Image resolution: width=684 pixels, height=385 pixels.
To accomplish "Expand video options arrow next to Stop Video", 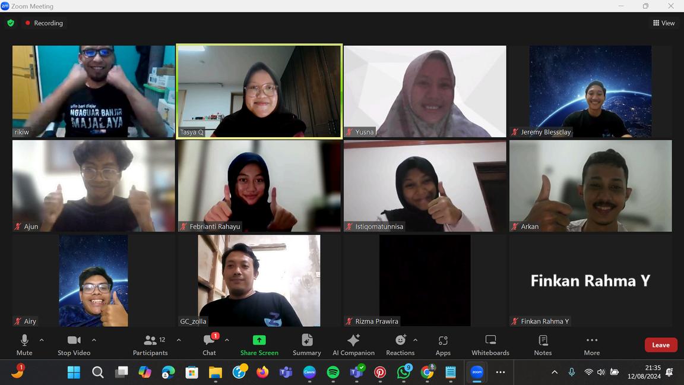I will click(94, 340).
